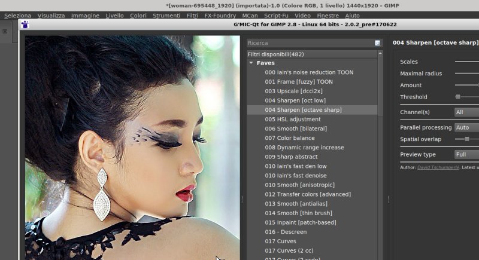Click scroll-up arrow of filter list scrollbar
The width and height of the screenshot is (479, 260).
[x=380, y=54]
